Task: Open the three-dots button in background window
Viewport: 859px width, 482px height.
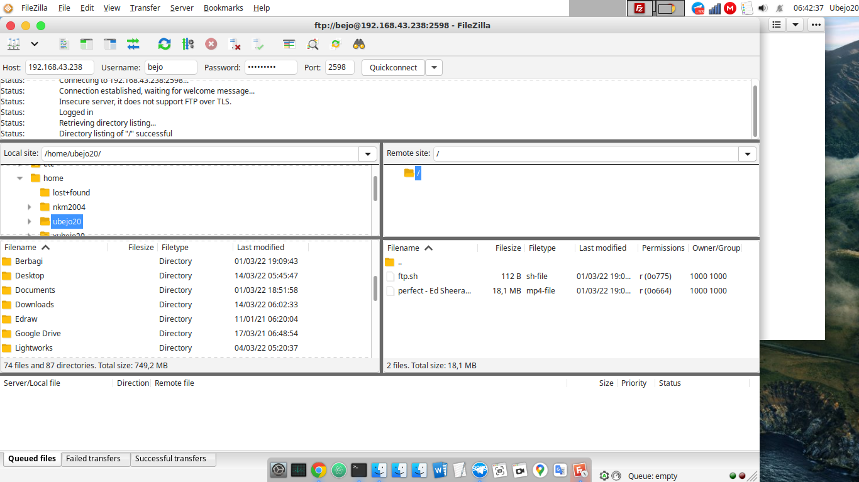Action: pyautogui.click(x=816, y=25)
